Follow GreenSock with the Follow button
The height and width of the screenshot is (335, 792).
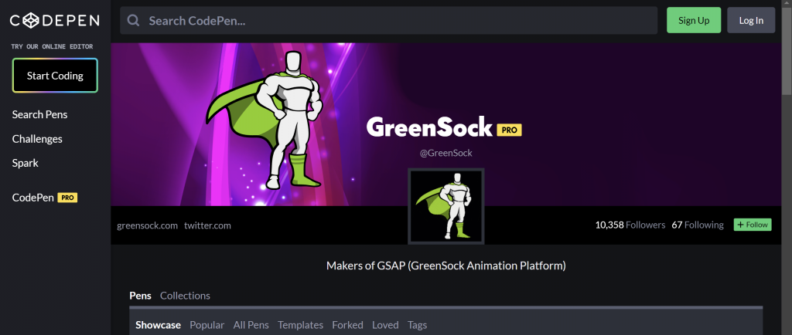[753, 225]
